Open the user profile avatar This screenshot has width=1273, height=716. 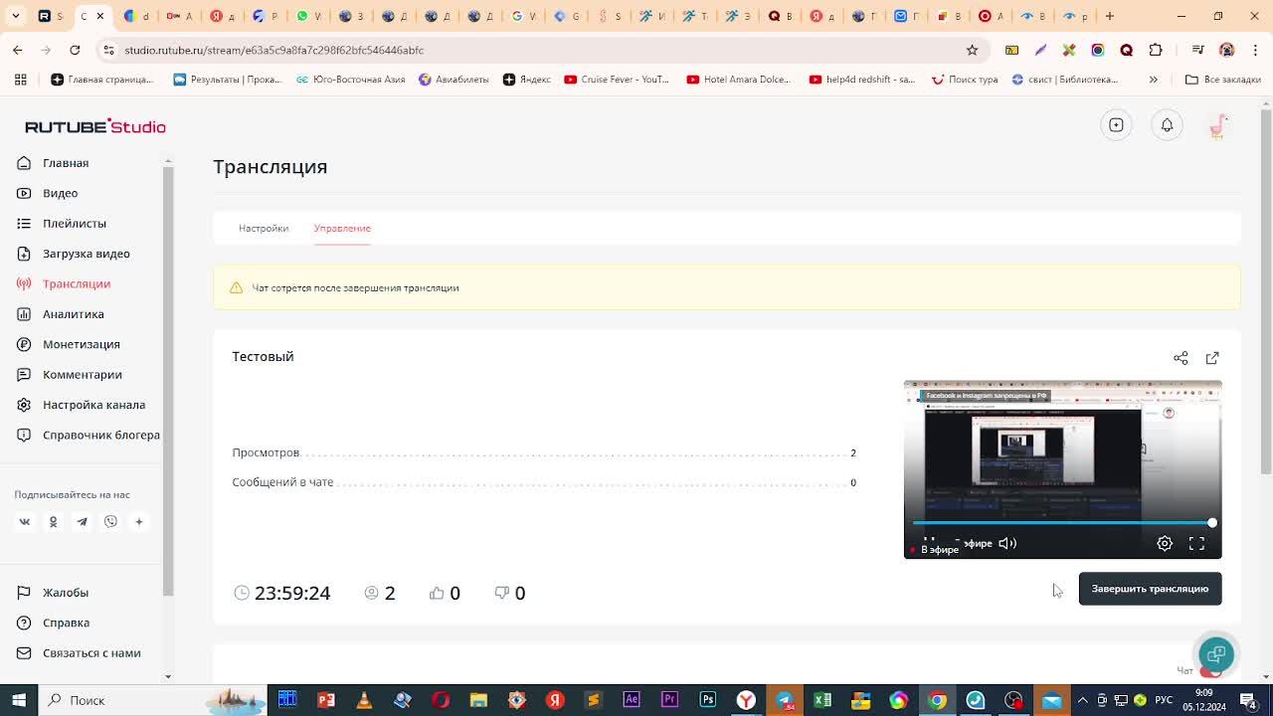click(1217, 125)
